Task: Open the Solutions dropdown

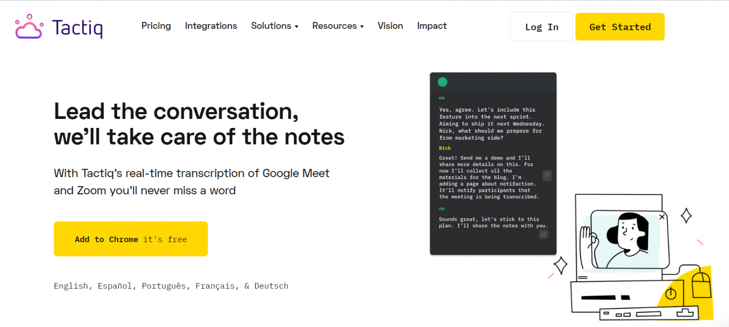Action: [x=274, y=26]
